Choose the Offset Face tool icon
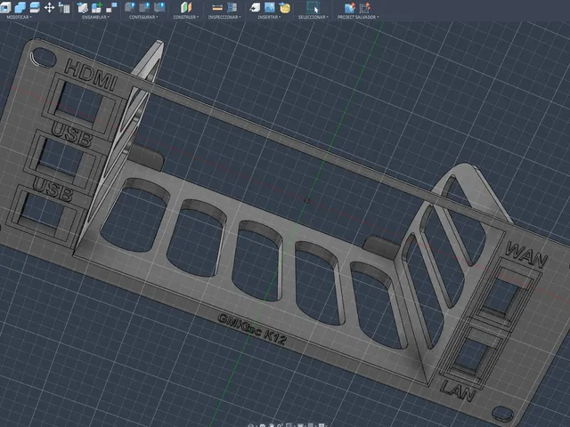 pyautogui.click(x=35, y=7)
